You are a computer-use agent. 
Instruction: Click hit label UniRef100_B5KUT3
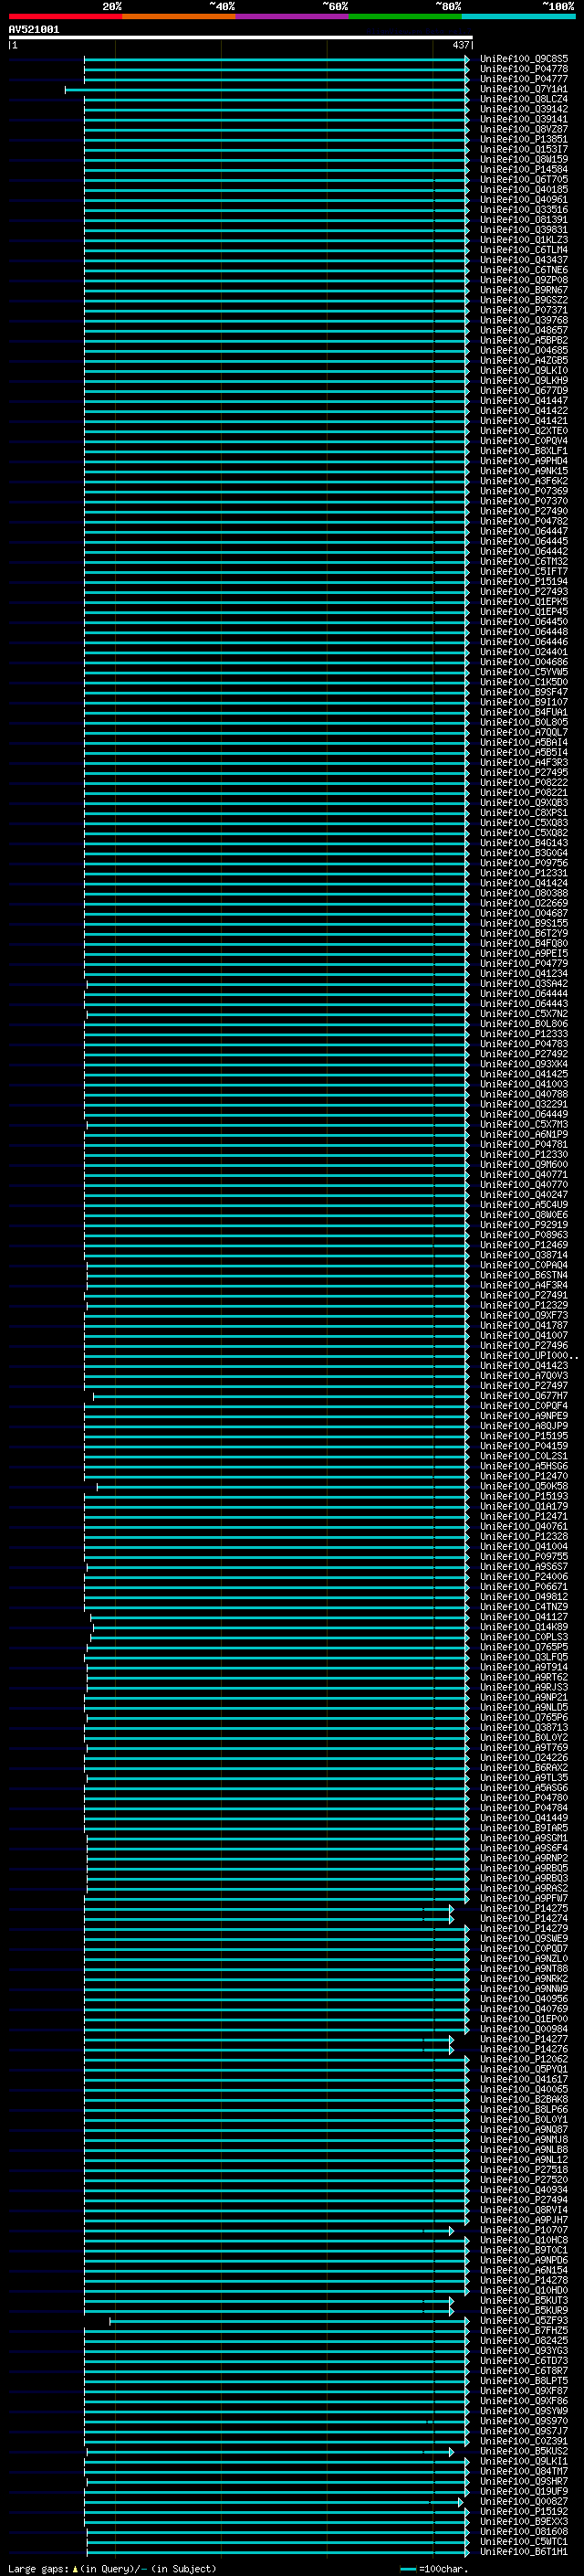click(524, 2300)
